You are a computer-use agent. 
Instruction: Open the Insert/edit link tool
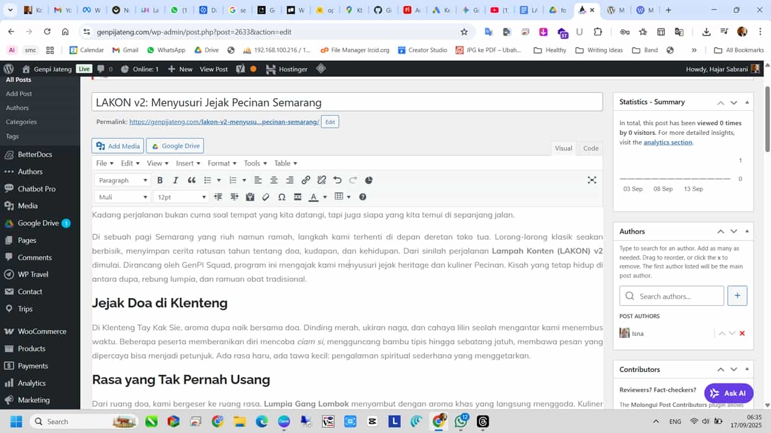(305, 180)
